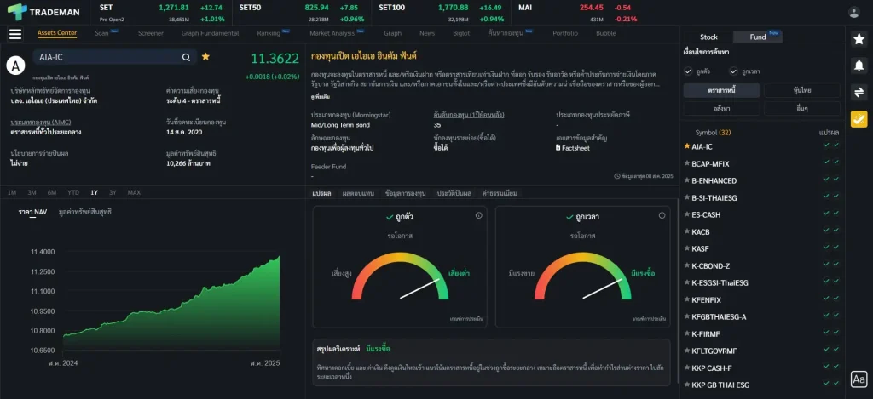Unstar AIA-IC in the symbol list
The width and height of the screenshot is (873, 399).
687,146
